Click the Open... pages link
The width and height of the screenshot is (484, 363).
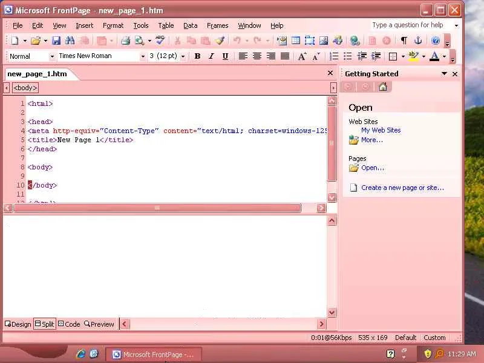(373, 168)
